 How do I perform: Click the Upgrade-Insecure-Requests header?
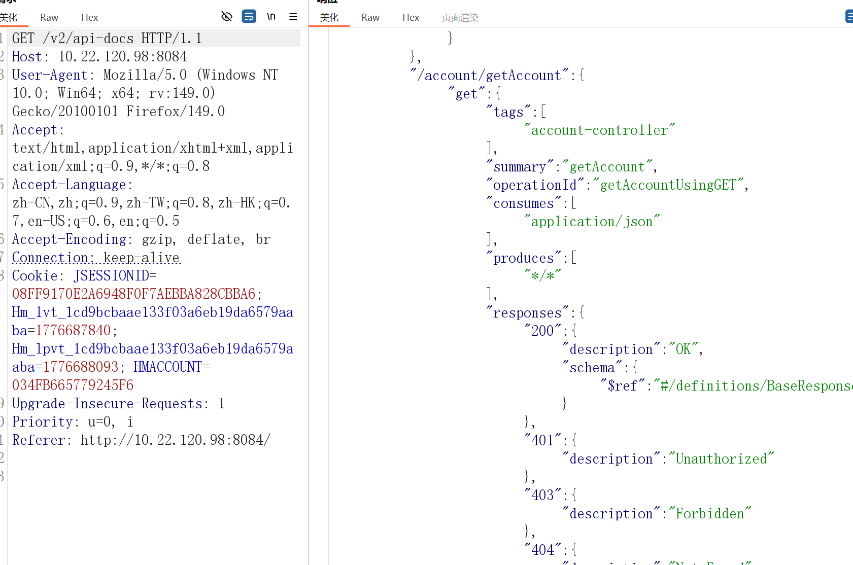pyautogui.click(x=118, y=403)
